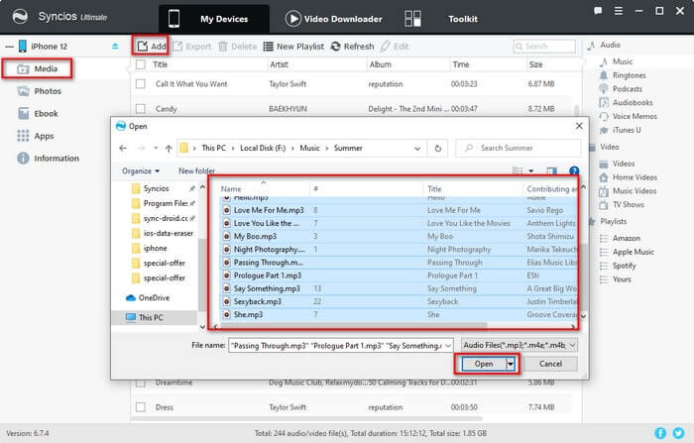Switch to Video Downloader tab
The width and height of the screenshot is (694, 443).
point(334,19)
